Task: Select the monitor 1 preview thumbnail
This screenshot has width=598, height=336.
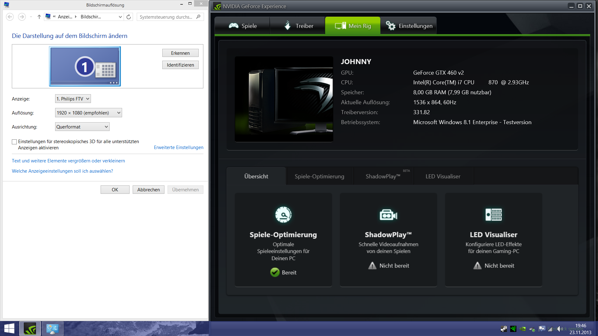Action: pyautogui.click(x=85, y=66)
